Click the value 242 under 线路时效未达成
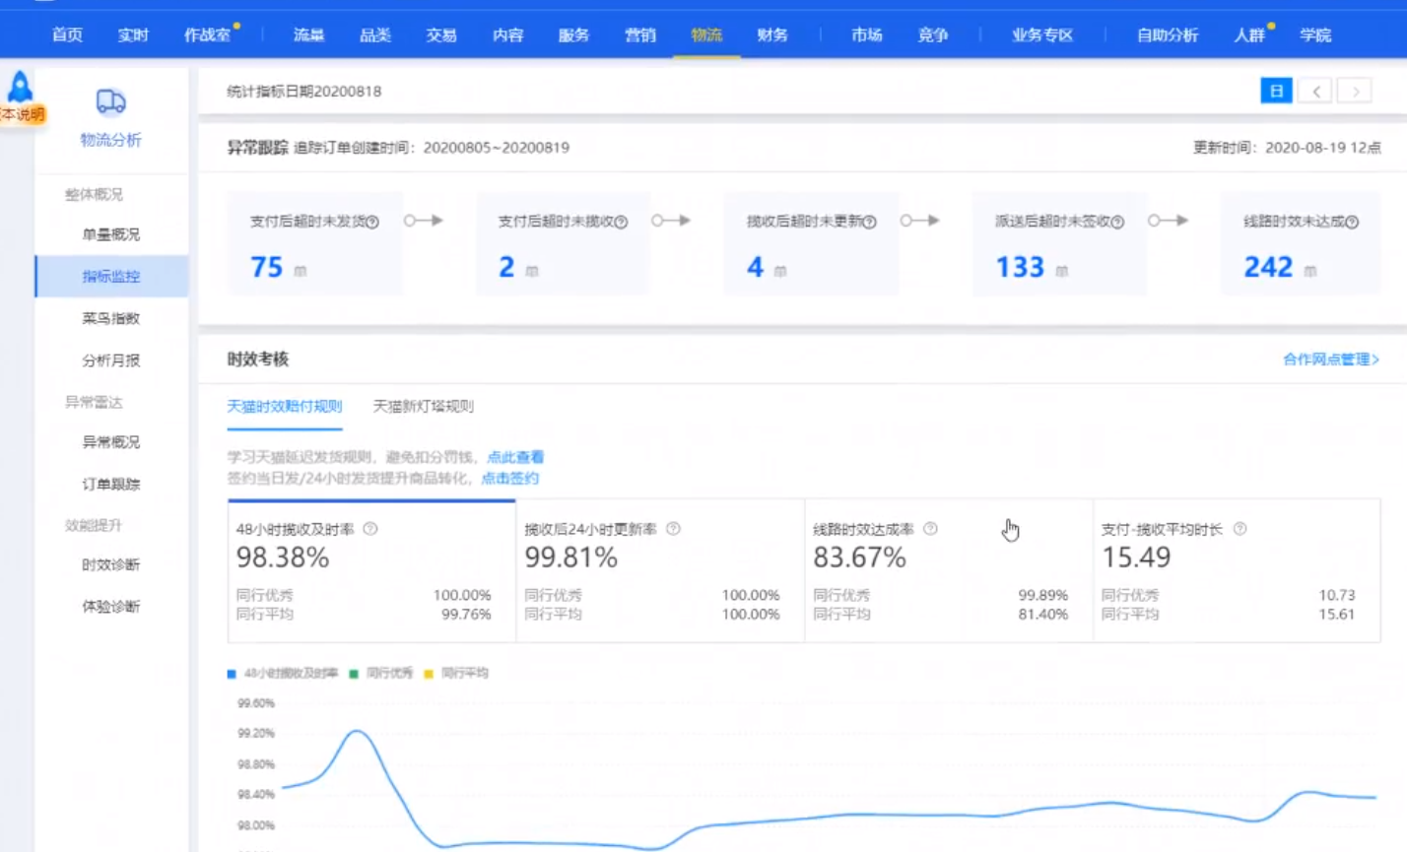The image size is (1407, 852). (x=1268, y=267)
